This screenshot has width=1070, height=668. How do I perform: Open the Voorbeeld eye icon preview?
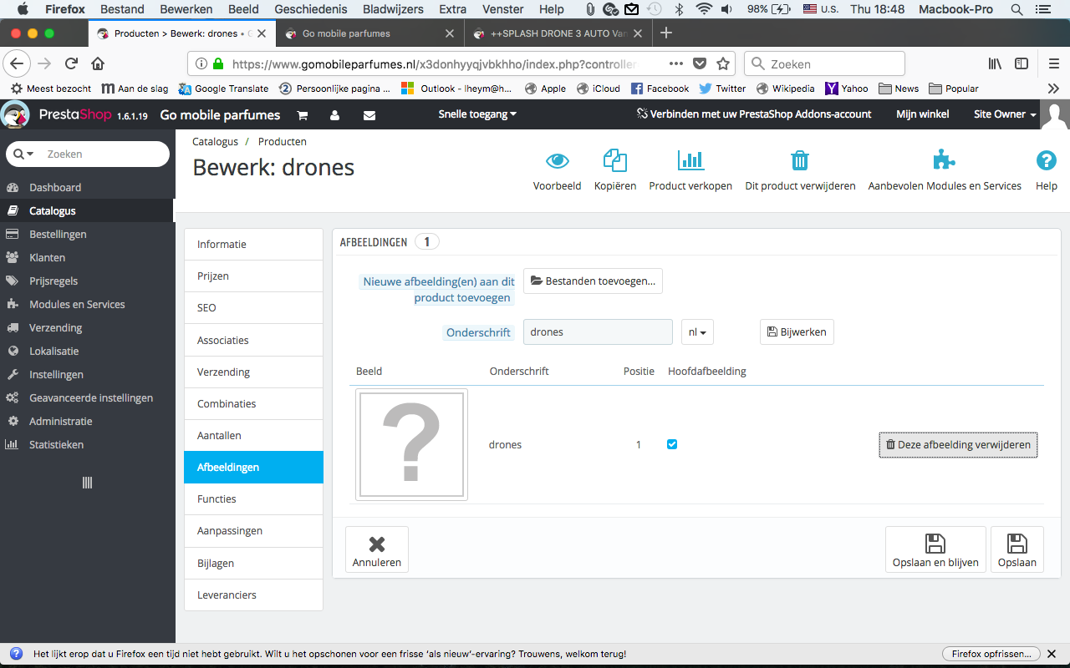tap(557, 160)
